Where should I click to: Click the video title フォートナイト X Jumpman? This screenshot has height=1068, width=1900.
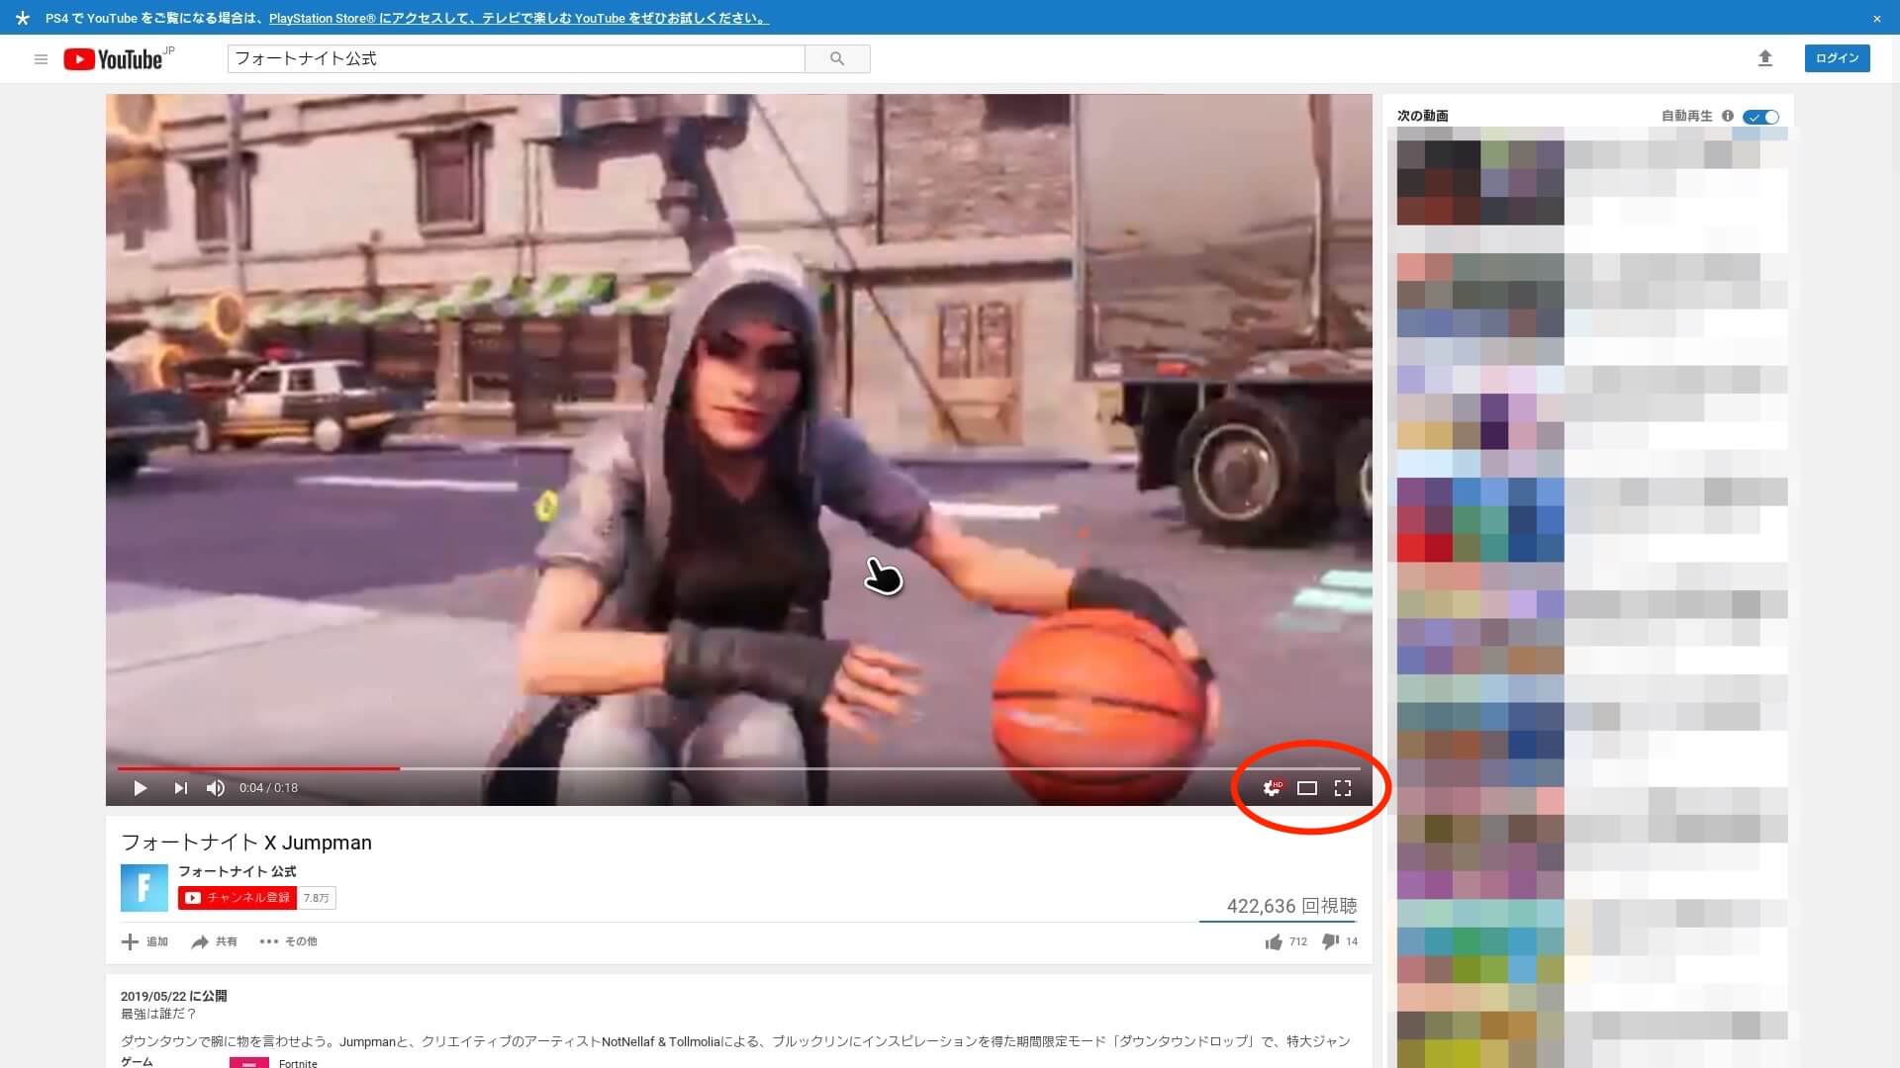(246, 843)
